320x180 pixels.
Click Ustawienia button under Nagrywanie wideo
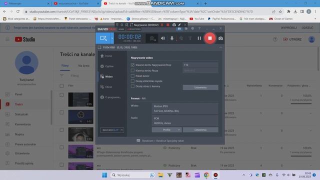(200, 87)
